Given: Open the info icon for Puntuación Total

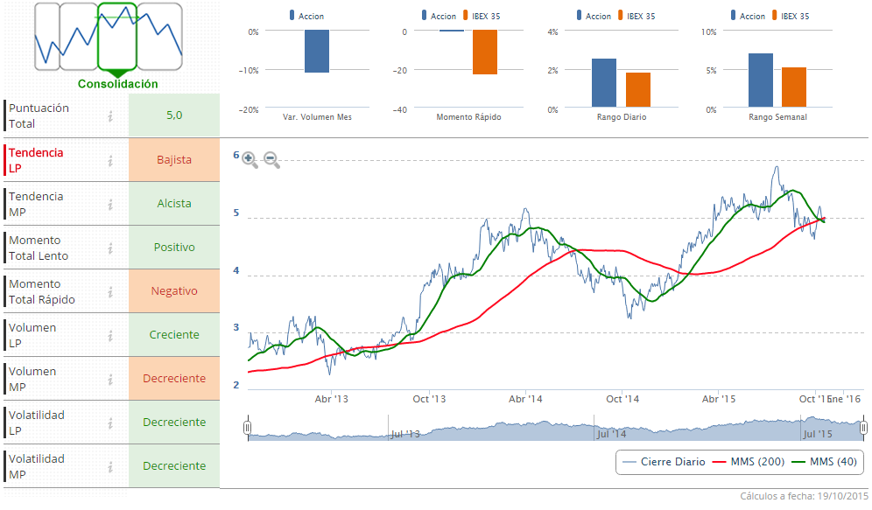Looking at the screenshot, I should (110, 116).
